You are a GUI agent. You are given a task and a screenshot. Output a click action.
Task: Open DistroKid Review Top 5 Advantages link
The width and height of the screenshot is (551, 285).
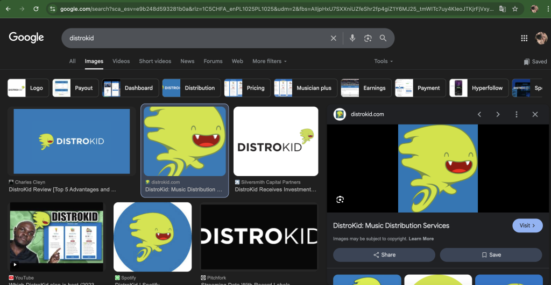62,189
